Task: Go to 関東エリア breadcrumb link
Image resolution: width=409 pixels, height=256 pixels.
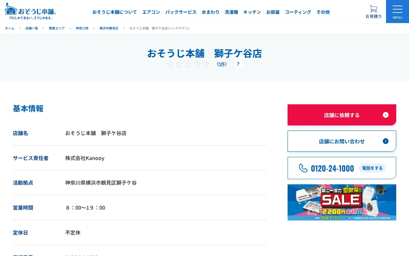Action: point(57,28)
